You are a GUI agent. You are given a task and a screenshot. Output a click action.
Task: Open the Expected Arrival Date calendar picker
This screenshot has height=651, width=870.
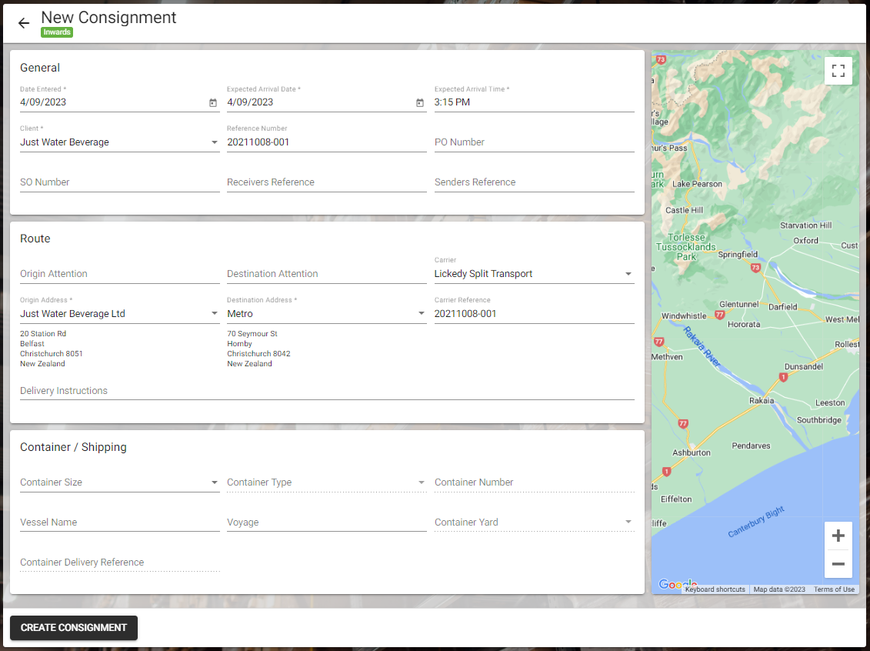420,102
